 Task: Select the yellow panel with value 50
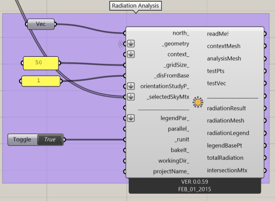[x=41, y=63]
